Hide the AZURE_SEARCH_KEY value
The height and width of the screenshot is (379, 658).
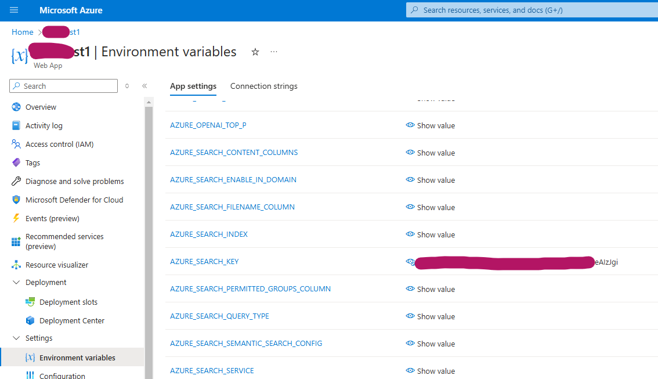coord(410,262)
